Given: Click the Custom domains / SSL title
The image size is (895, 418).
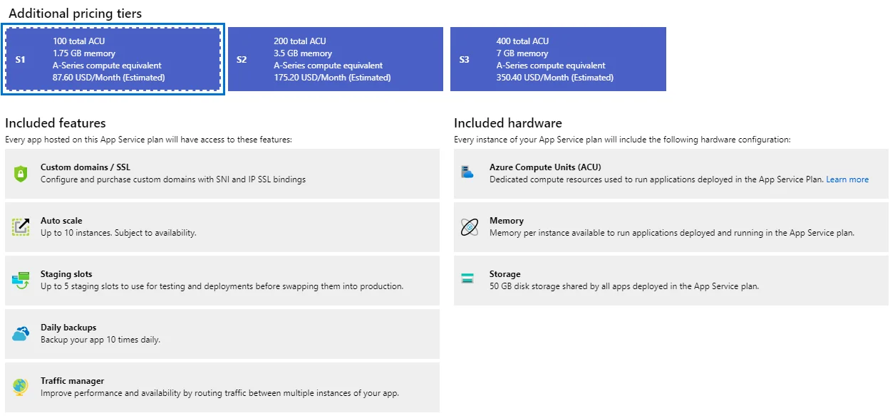Looking at the screenshot, I should point(86,167).
